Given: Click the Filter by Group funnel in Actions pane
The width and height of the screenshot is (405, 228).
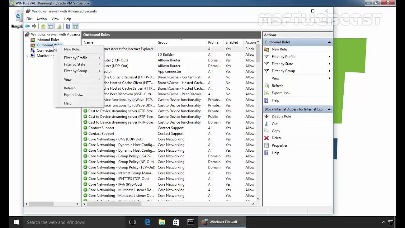Looking at the screenshot, I should (x=266, y=71).
